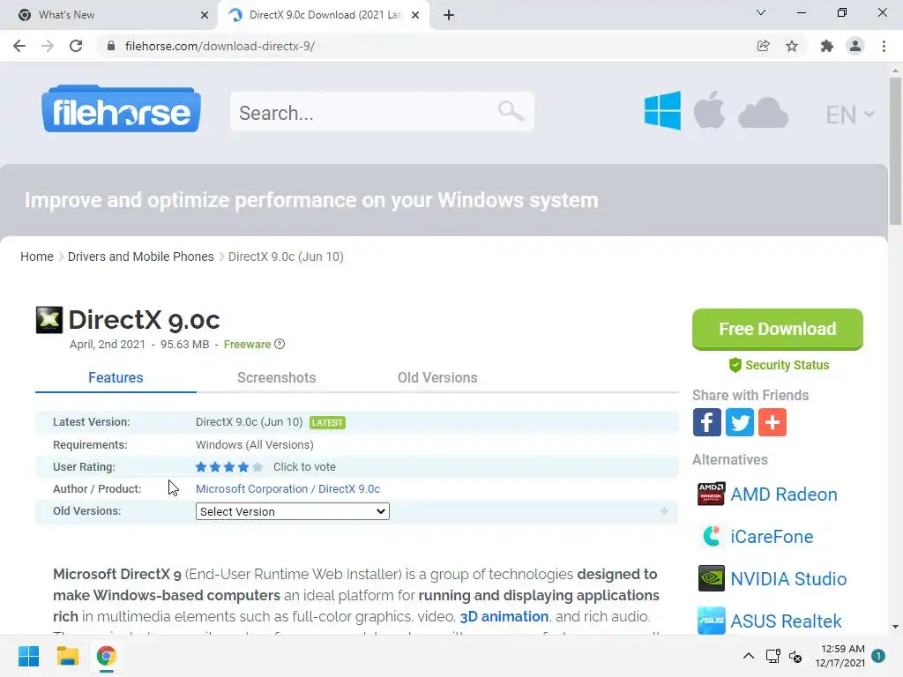Open ASUS Realtek alternative link

click(x=786, y=621)
